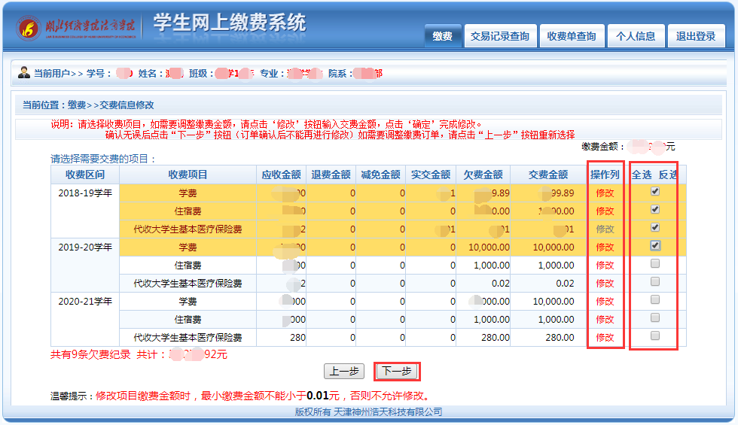Check 2020-21学年 医疗保险费 280 checkbox

(x=655, y=335)
